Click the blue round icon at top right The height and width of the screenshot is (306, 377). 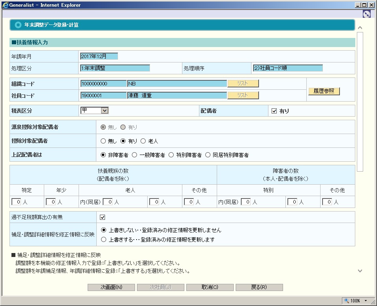pos(366,14)
